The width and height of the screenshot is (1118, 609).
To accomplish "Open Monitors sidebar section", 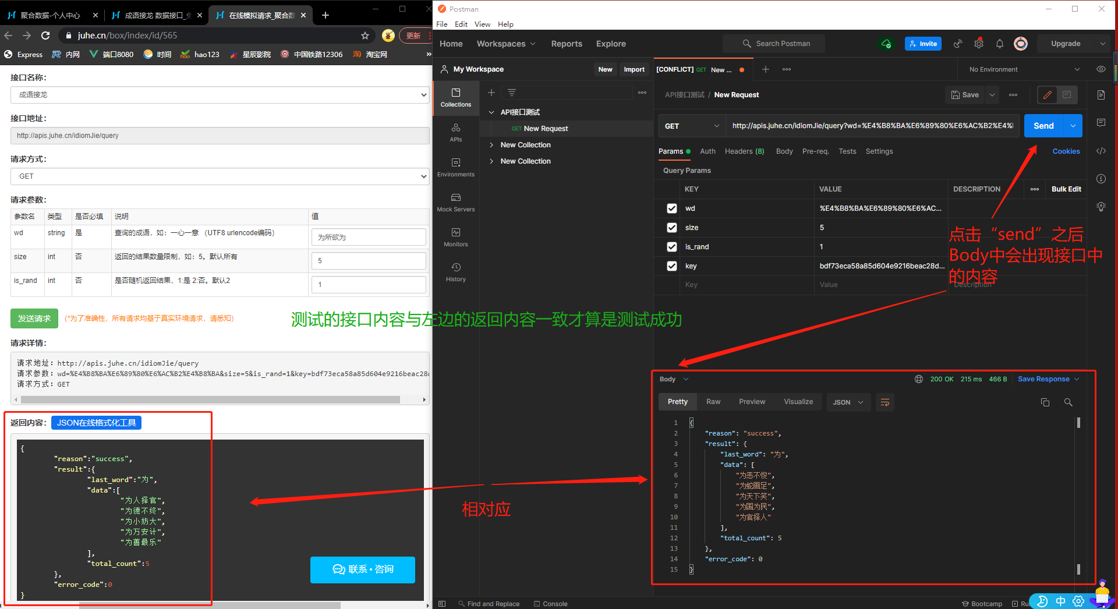I will click(x=455, y=237).
